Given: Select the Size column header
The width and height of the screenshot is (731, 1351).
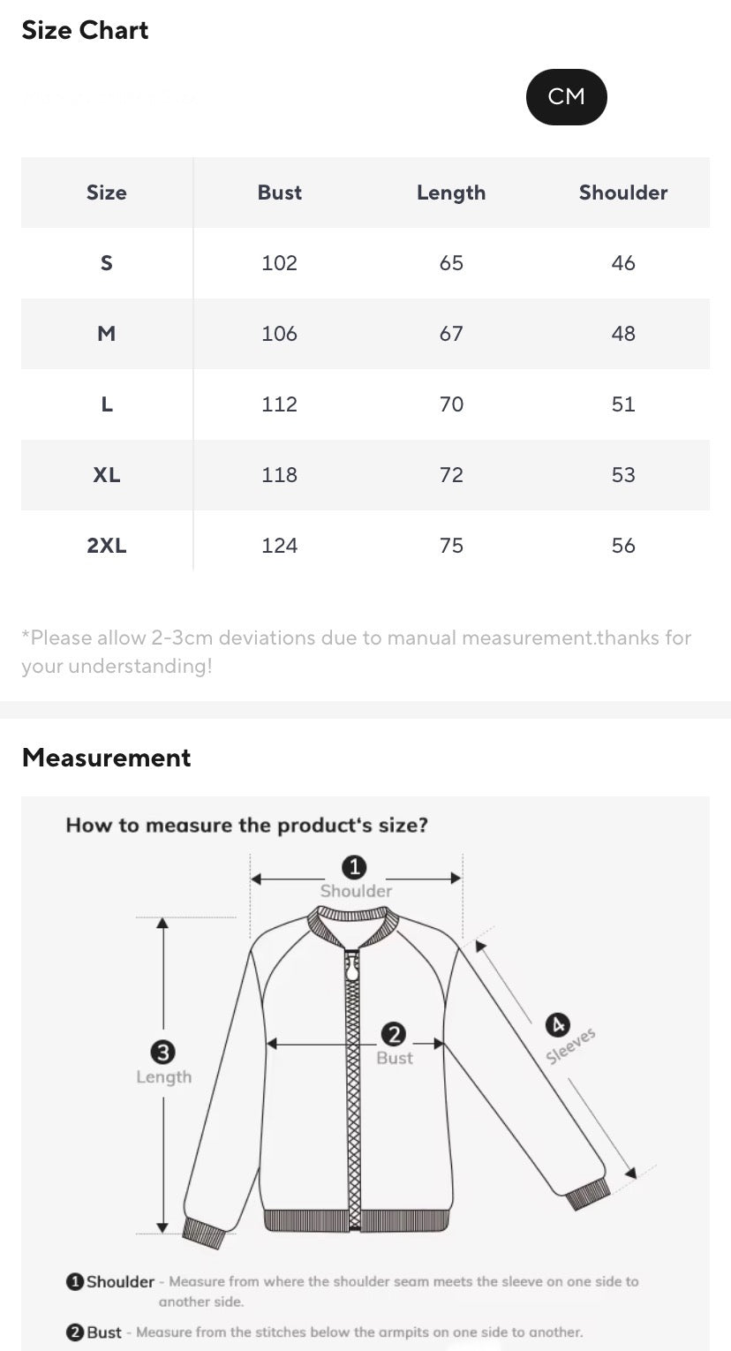Looking at the screenshot, I should pos(106,192).
